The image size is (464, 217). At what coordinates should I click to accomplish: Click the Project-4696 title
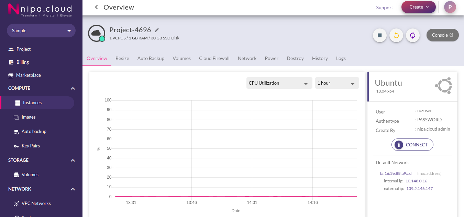[x=130, y=30]
